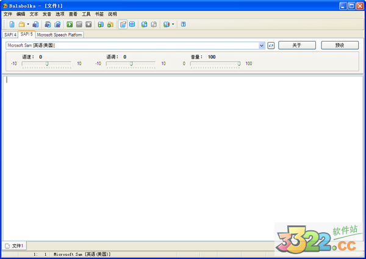Click the read clipboard aloud icon
The width and height of the screenshot is (366, 259).
(x=101, y=24)
